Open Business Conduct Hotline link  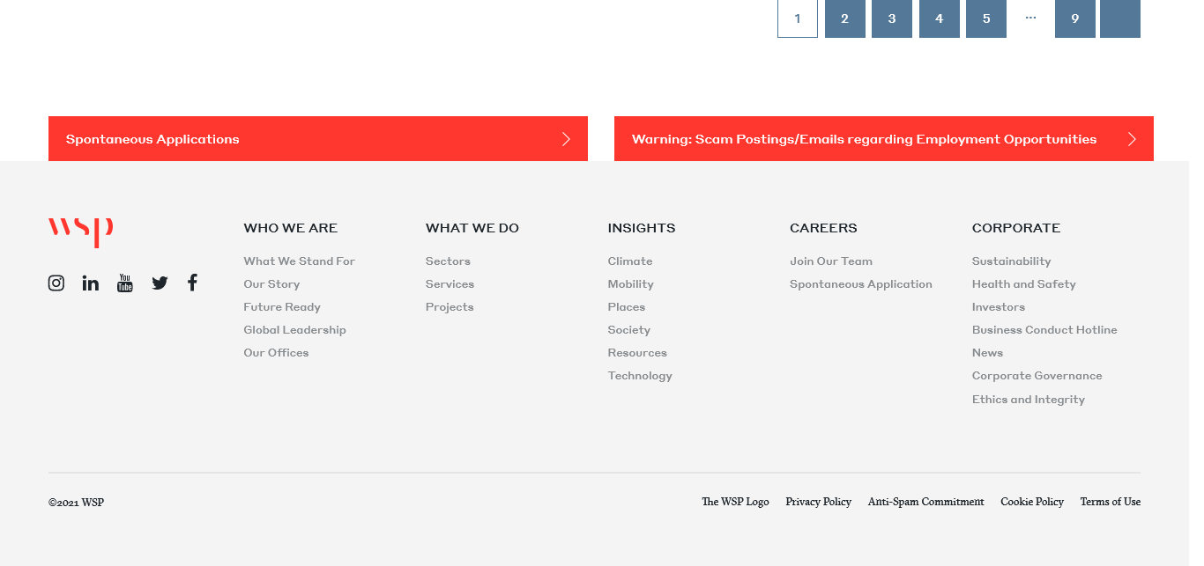click(1044, 330)
